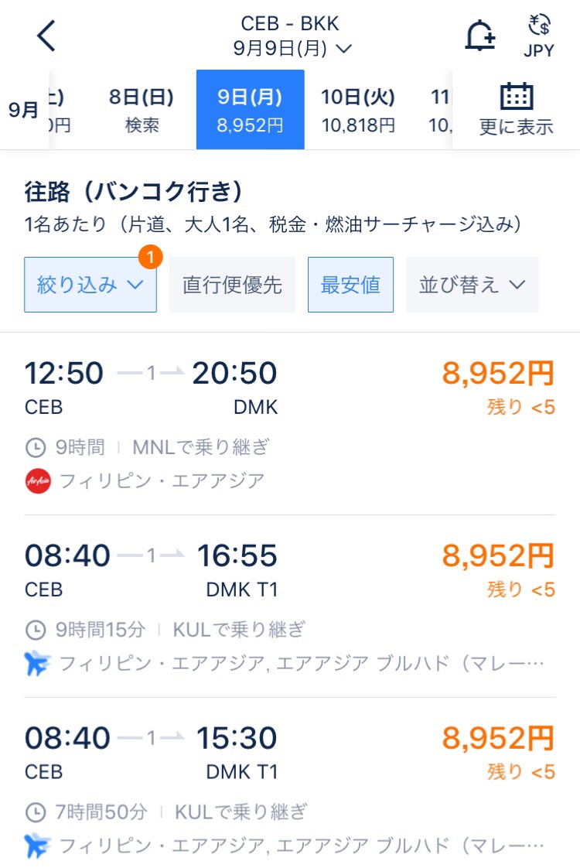Screen dimensions: 580x868
Task: Tap the 9月 month label
Action: tap(23, 110)
